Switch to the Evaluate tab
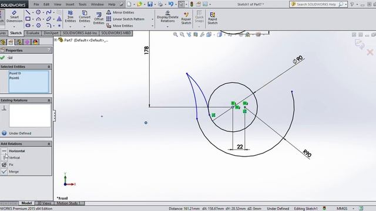This screenshot has width=376, height=211. pos(33,33)
